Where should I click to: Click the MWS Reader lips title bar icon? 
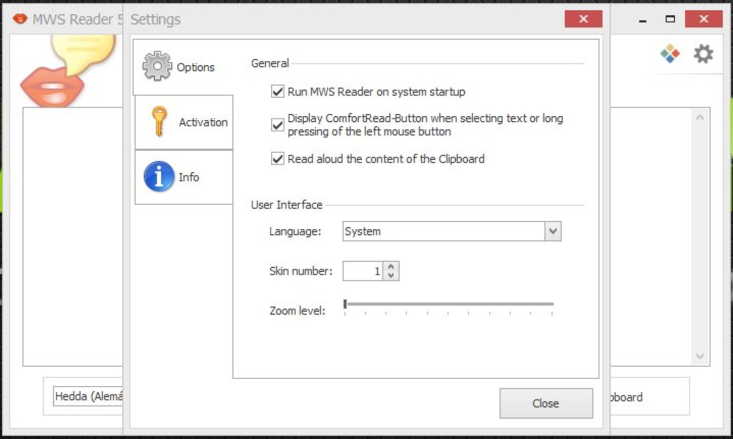20,19
